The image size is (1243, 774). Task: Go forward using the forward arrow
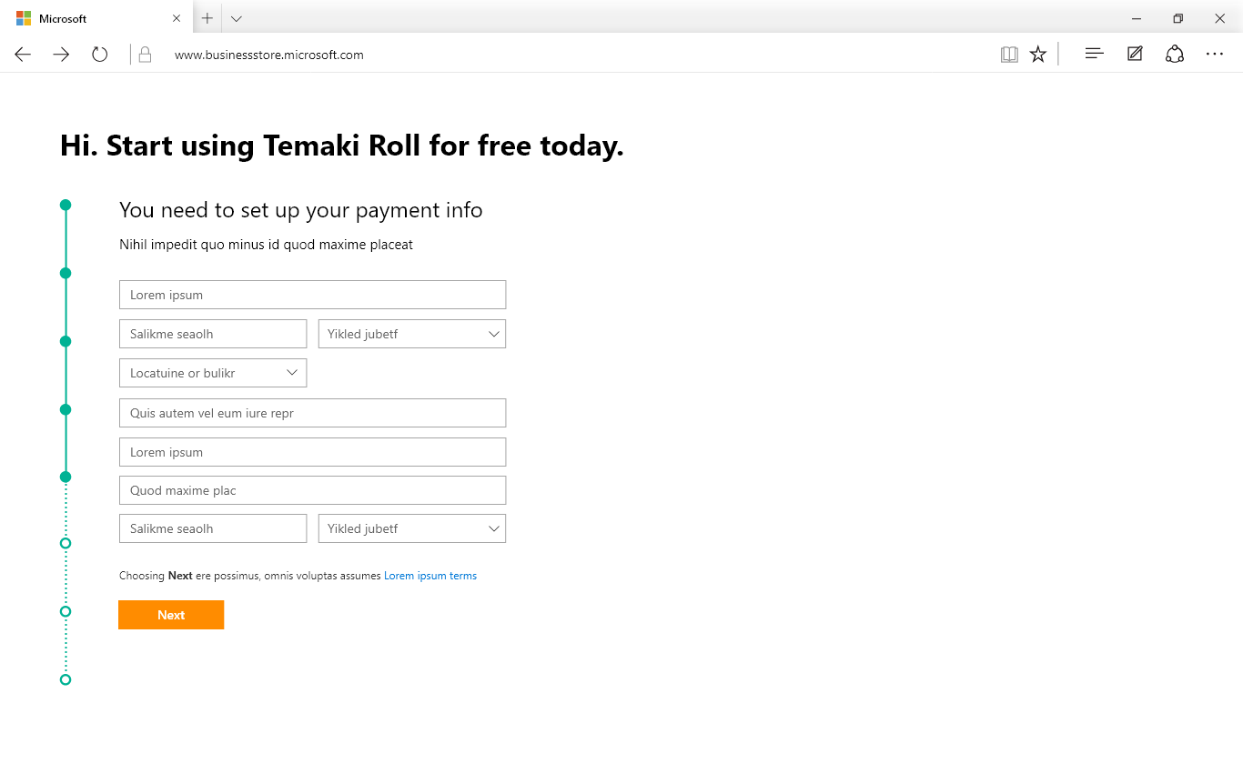pos(61,55)
